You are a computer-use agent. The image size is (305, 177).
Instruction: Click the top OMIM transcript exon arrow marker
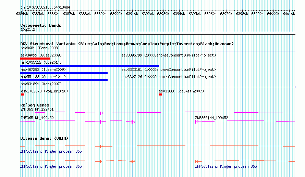101,147
